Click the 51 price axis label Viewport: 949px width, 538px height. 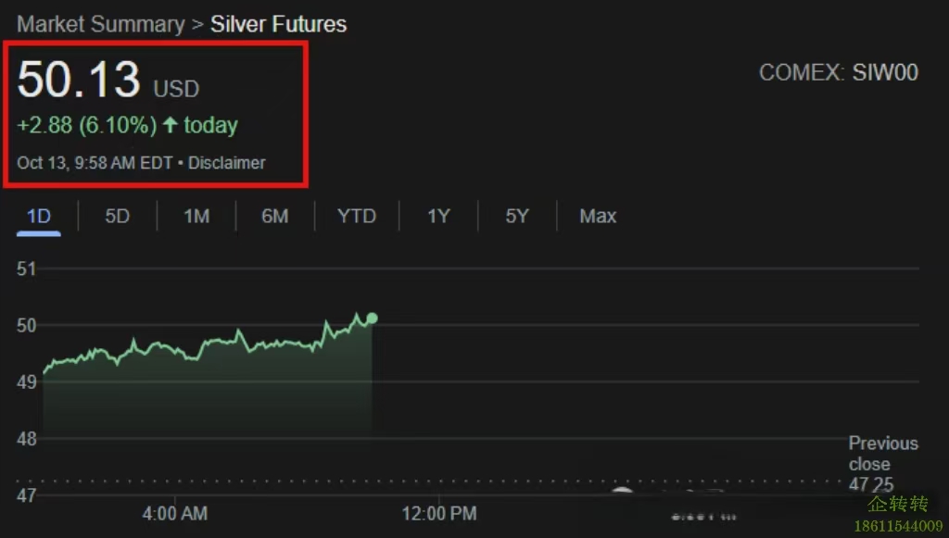pyautogui.click(x=26, y=269)
